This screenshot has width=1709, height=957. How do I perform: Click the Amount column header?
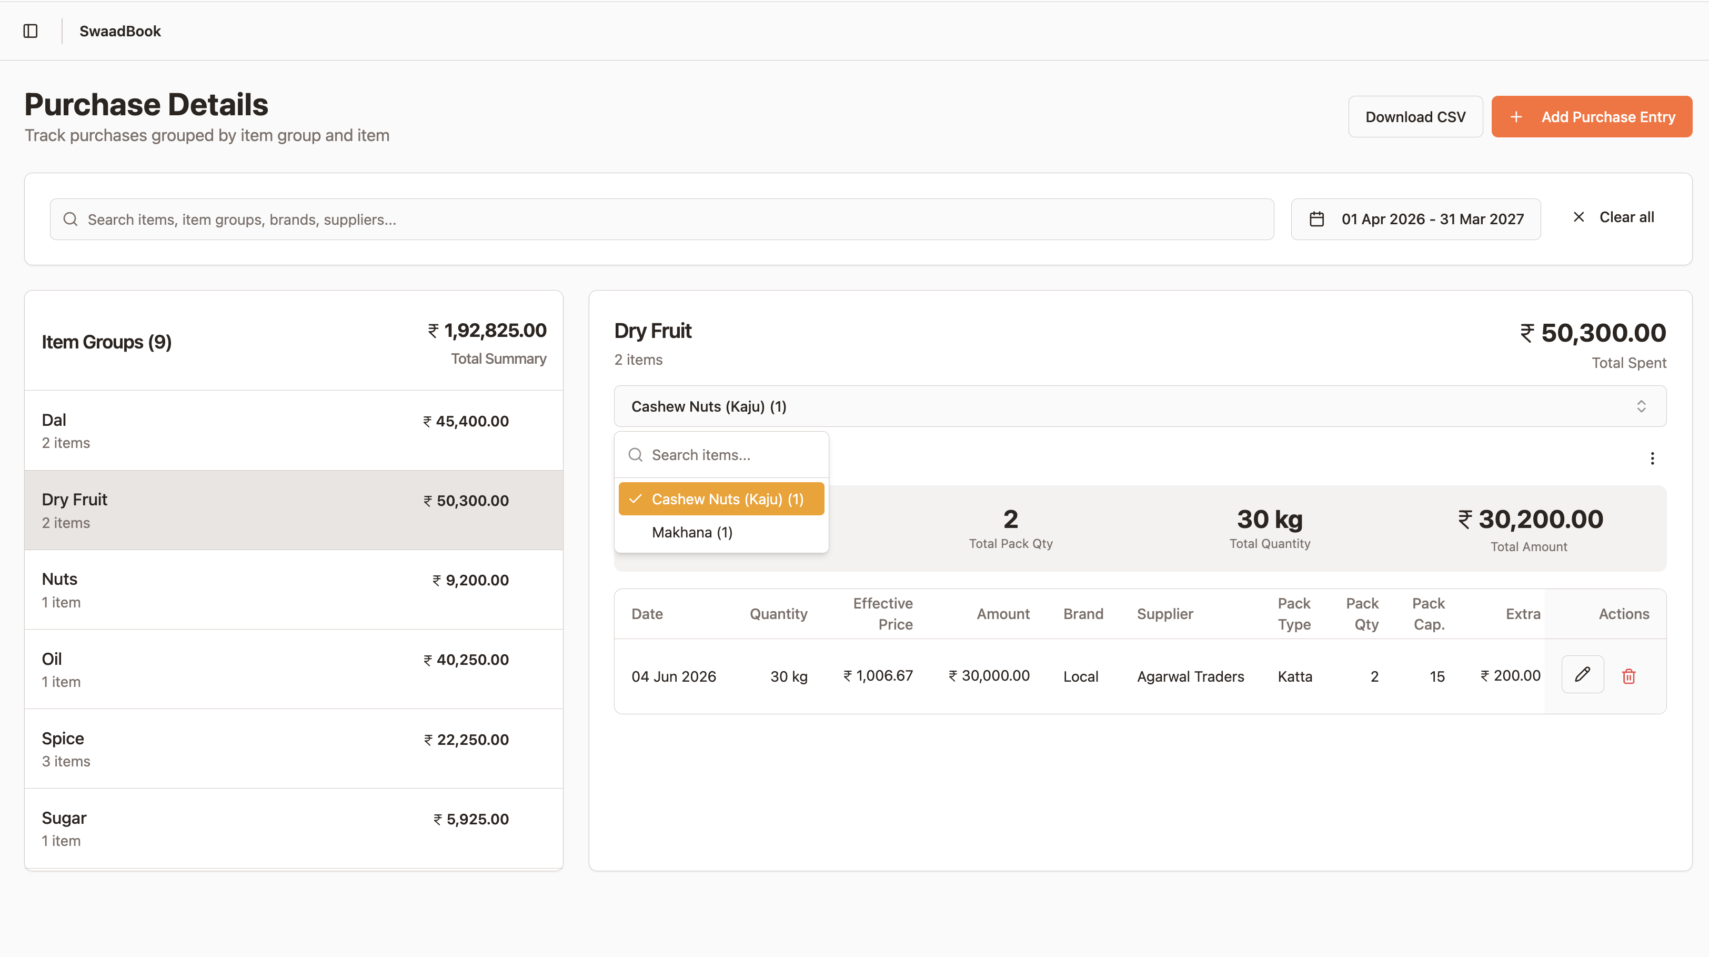pyautogui.click(x=1002, y=614)
